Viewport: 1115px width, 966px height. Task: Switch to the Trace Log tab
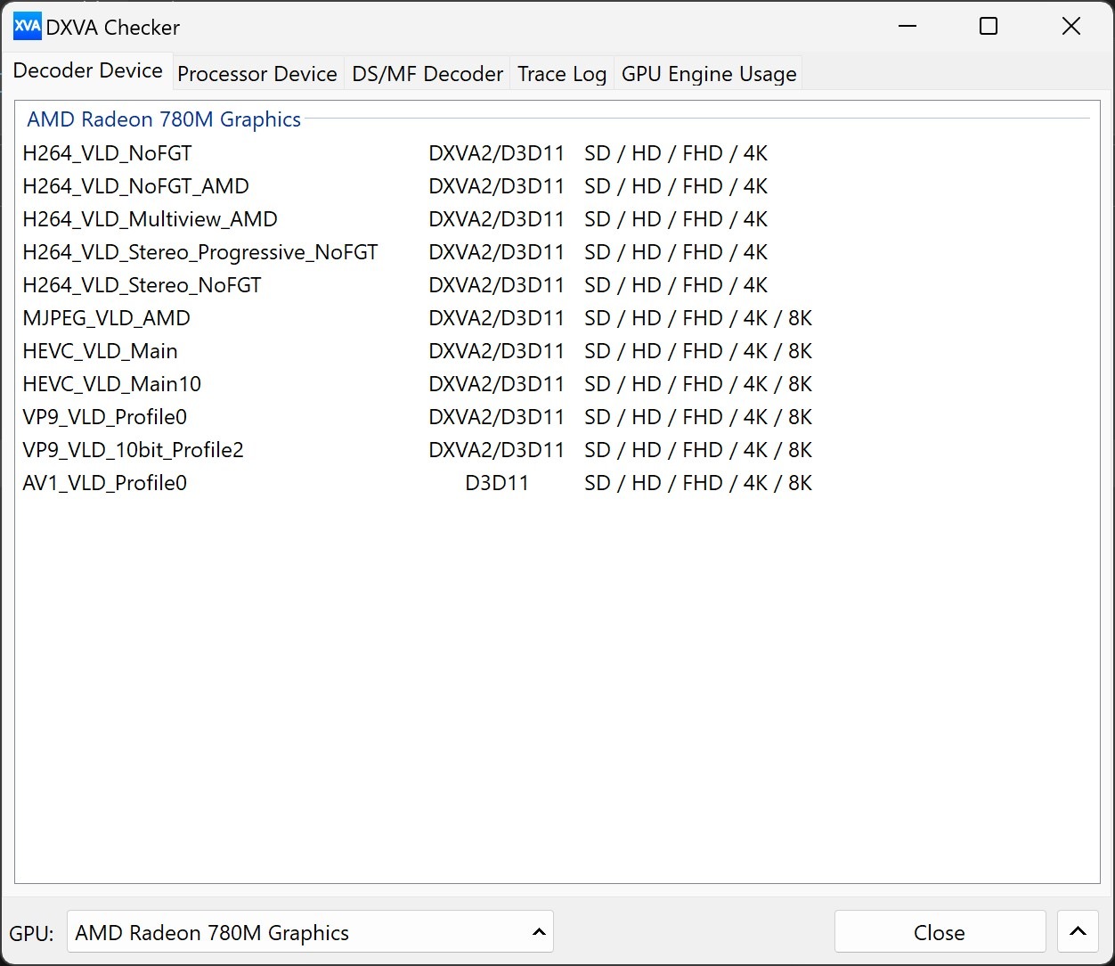tap(562, 74)
